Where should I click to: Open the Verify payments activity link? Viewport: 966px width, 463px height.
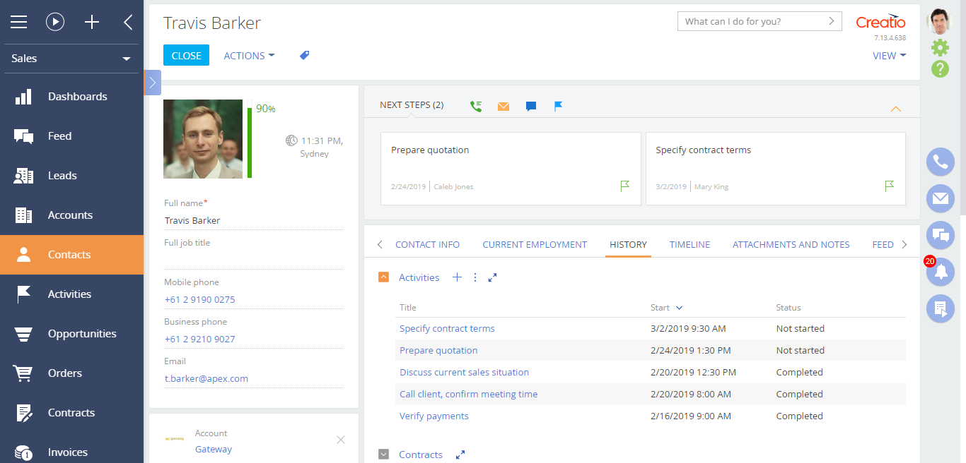tap(433, 416)
